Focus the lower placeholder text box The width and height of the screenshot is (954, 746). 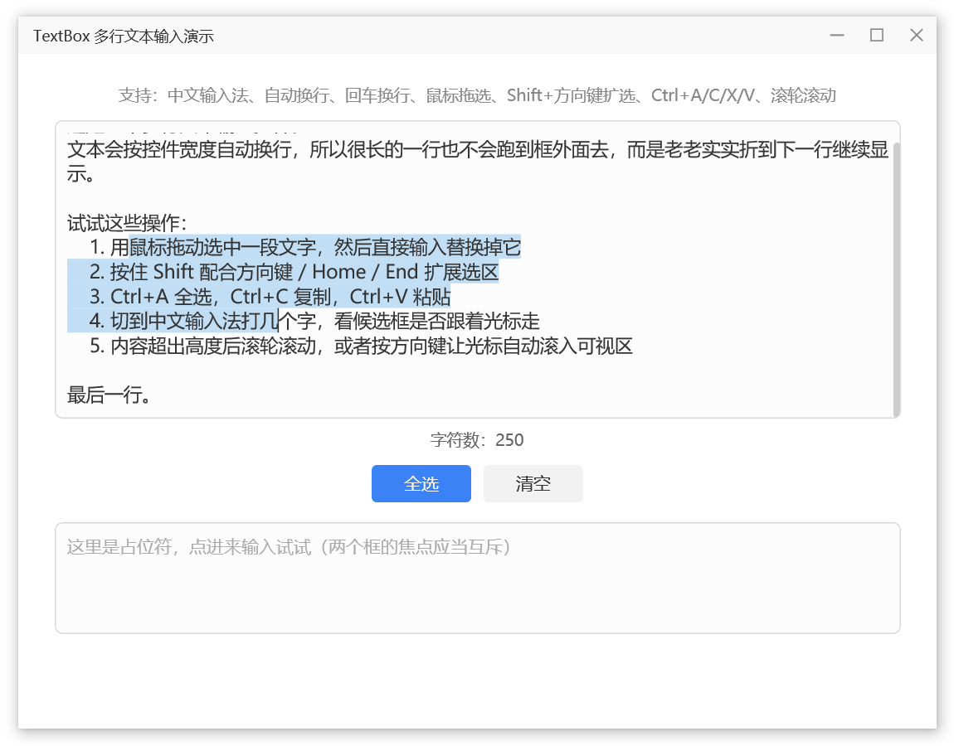[x=478, y=579]
